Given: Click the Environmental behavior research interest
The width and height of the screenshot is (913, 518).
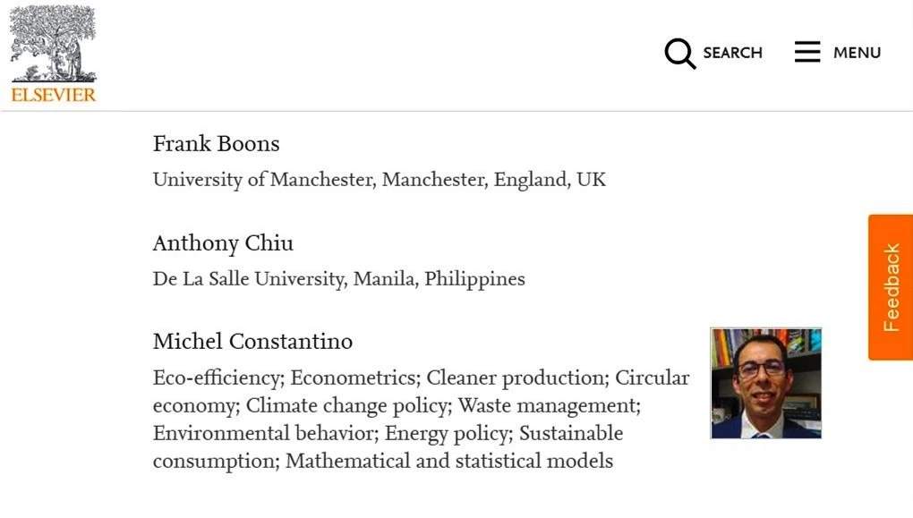Looking at the screenshot, I should click(264, 433).
